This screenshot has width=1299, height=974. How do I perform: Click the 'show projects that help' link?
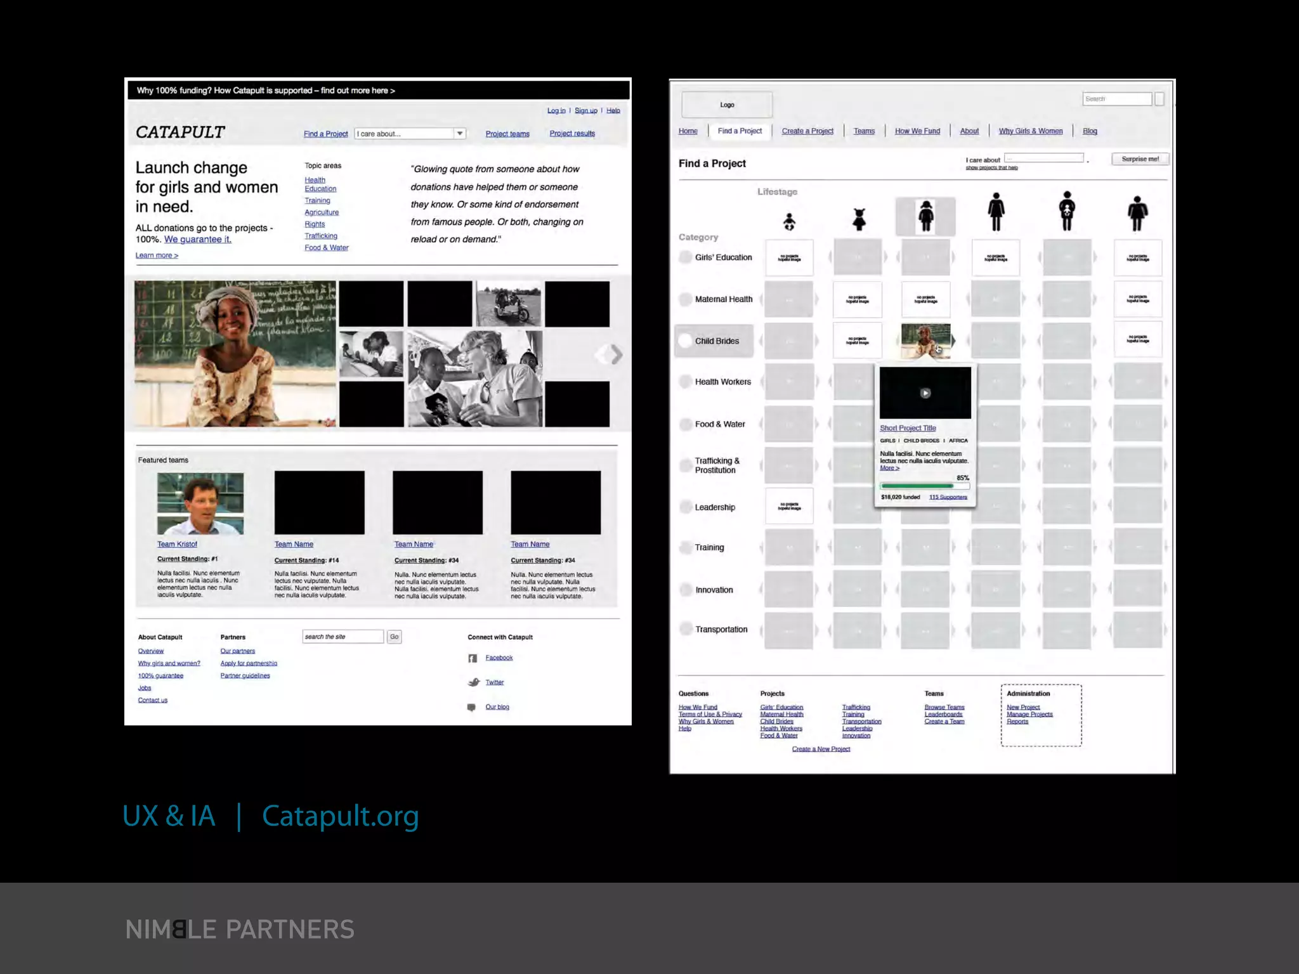991,167
